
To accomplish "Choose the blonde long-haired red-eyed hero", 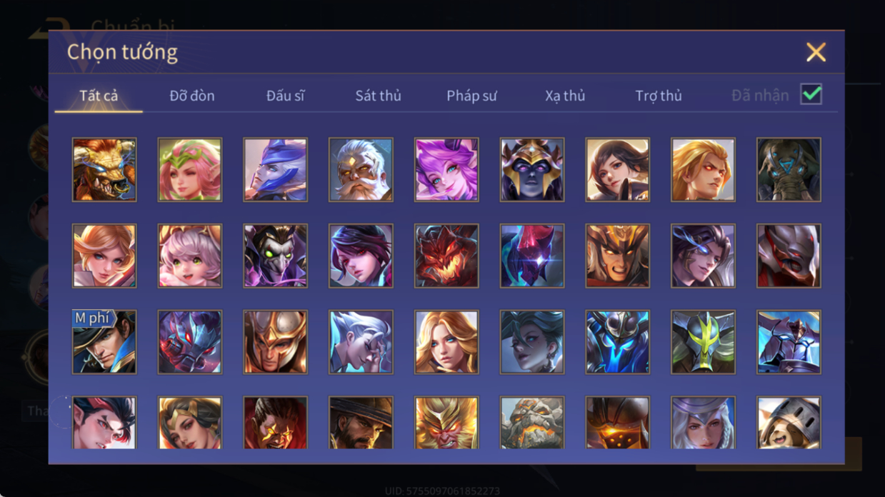I will pyautogui.click(x=703, y=170).
